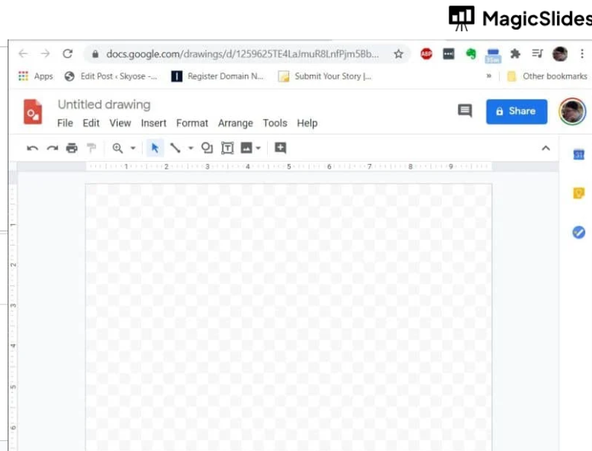Open the File menu
592x451 pixels.
pyautogui.click(x=65, y=123)
